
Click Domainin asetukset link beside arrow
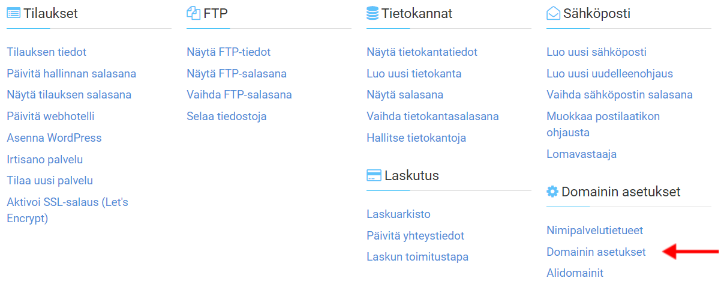click(596, 252)
